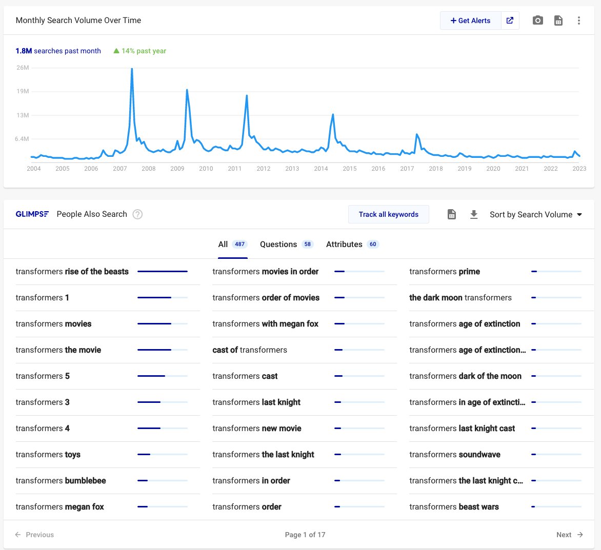Image resolution: width=601 pixels, height=550 pixels.
Task: Open the three-dot more options menu
Action: coord(579,21)
